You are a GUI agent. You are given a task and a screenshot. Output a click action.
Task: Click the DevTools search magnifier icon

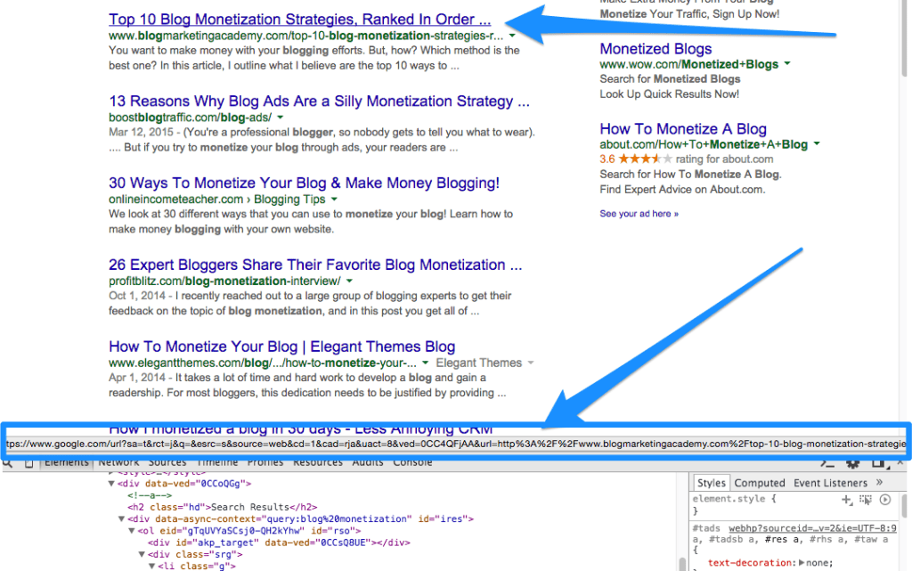coord(7,463)
